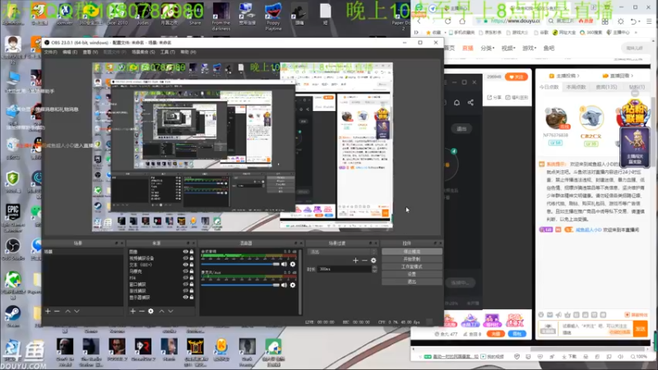
Task: Open the browser undo-close dropdown arrow
Action: click(640, 21)
